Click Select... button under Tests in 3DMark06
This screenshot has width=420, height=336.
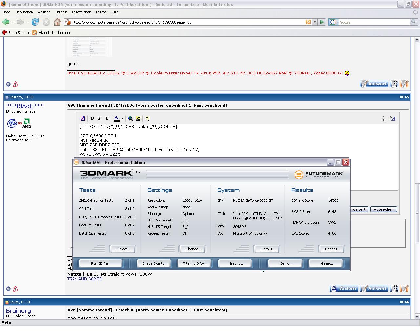[122, 249]
